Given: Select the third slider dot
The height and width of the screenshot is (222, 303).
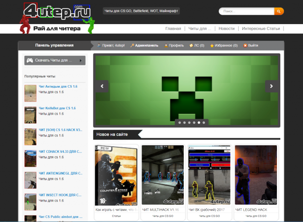Looking at the screenshot, I should (x=189, y=123).
